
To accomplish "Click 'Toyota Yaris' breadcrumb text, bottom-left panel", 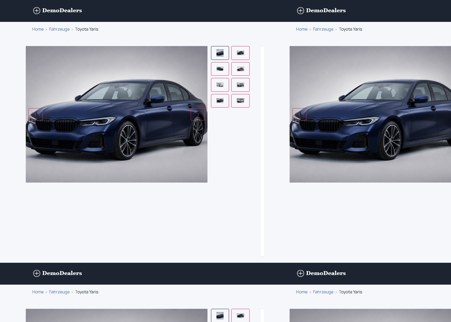I will tap(87, 292).
